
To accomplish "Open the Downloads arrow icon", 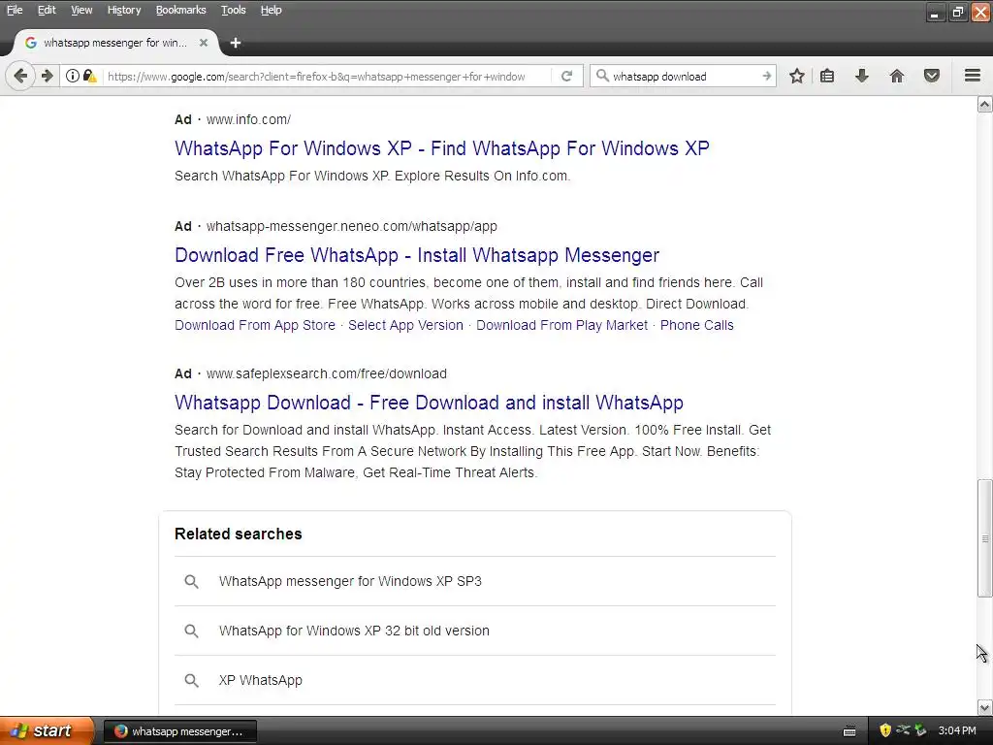I will pyautogui.click(x=862, y=76).
